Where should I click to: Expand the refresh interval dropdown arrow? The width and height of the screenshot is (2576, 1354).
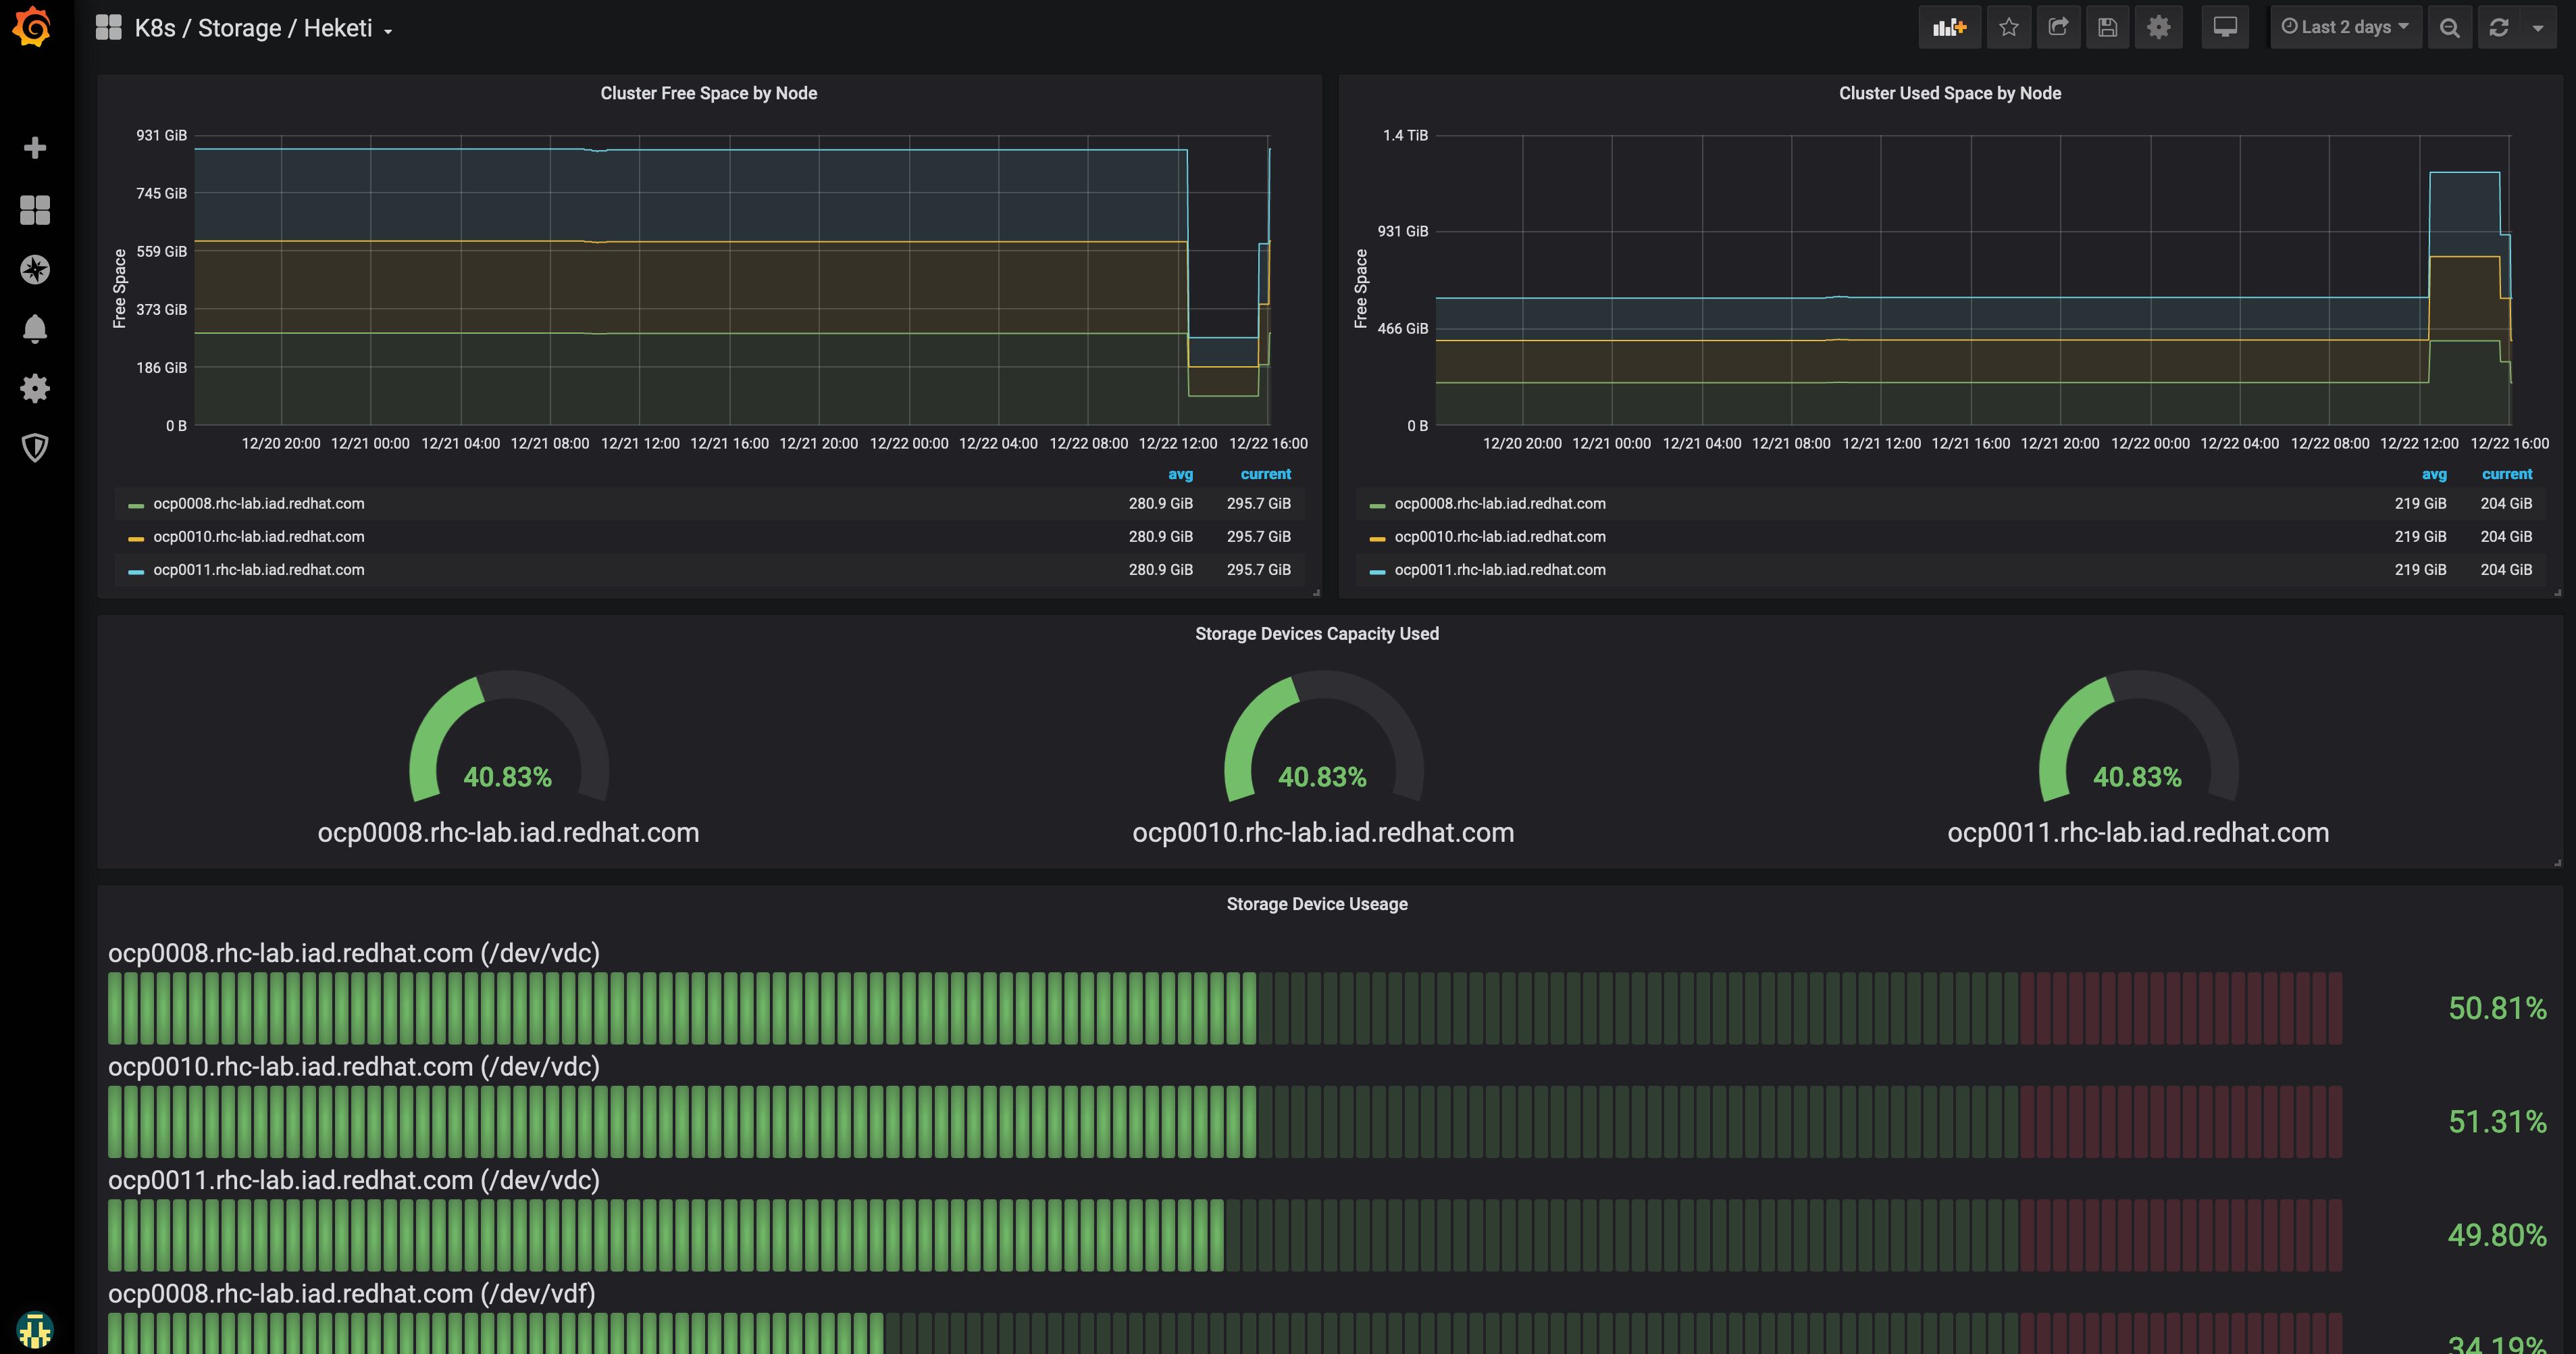pos(2538,28)
